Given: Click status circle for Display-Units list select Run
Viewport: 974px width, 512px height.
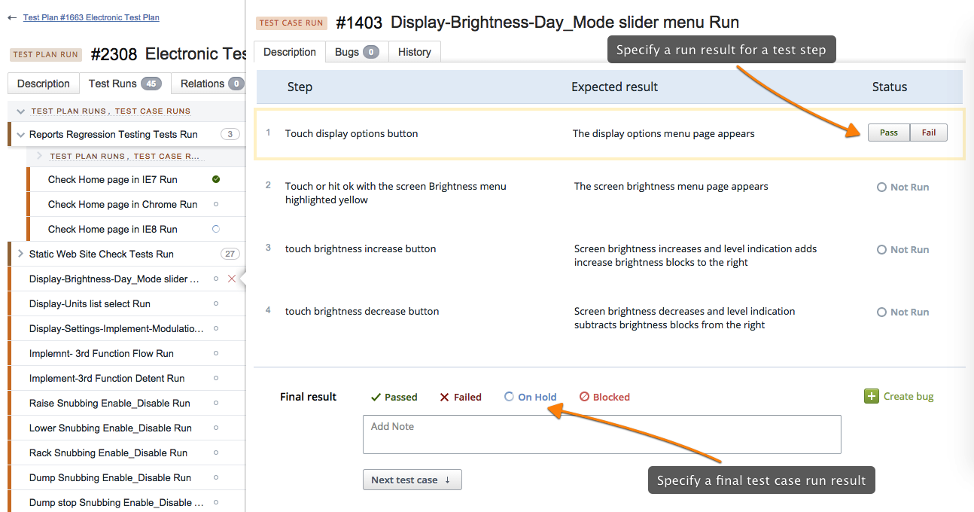Looking at the screenshot, I should pyautogui.click(x=216, y=303).
